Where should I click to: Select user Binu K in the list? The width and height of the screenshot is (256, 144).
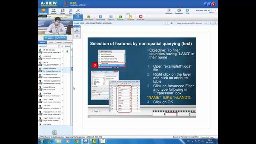[50, 64]
